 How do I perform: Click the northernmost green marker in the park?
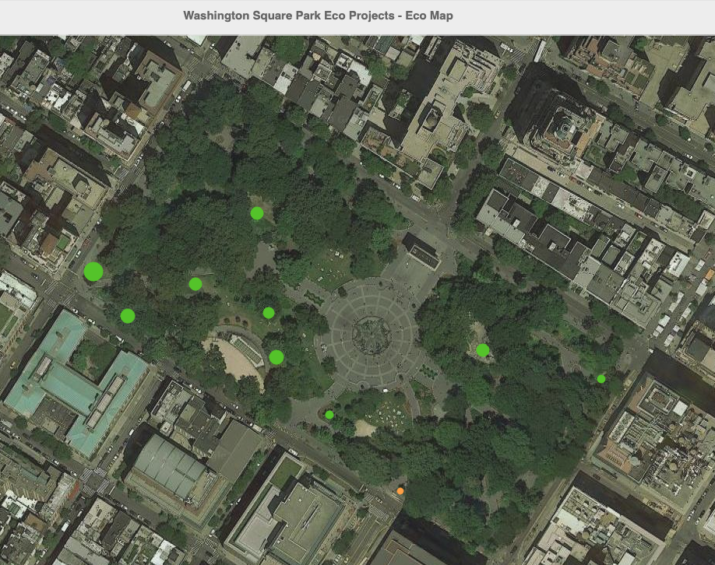(x=257, y=213)
